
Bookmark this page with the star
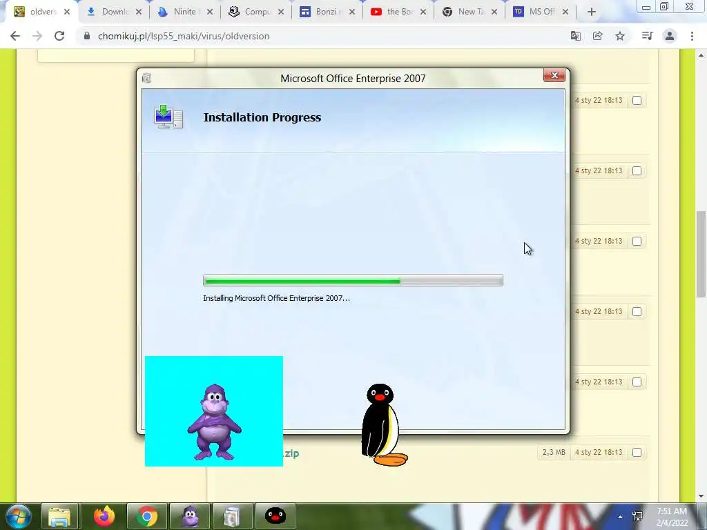pos(620,36)
